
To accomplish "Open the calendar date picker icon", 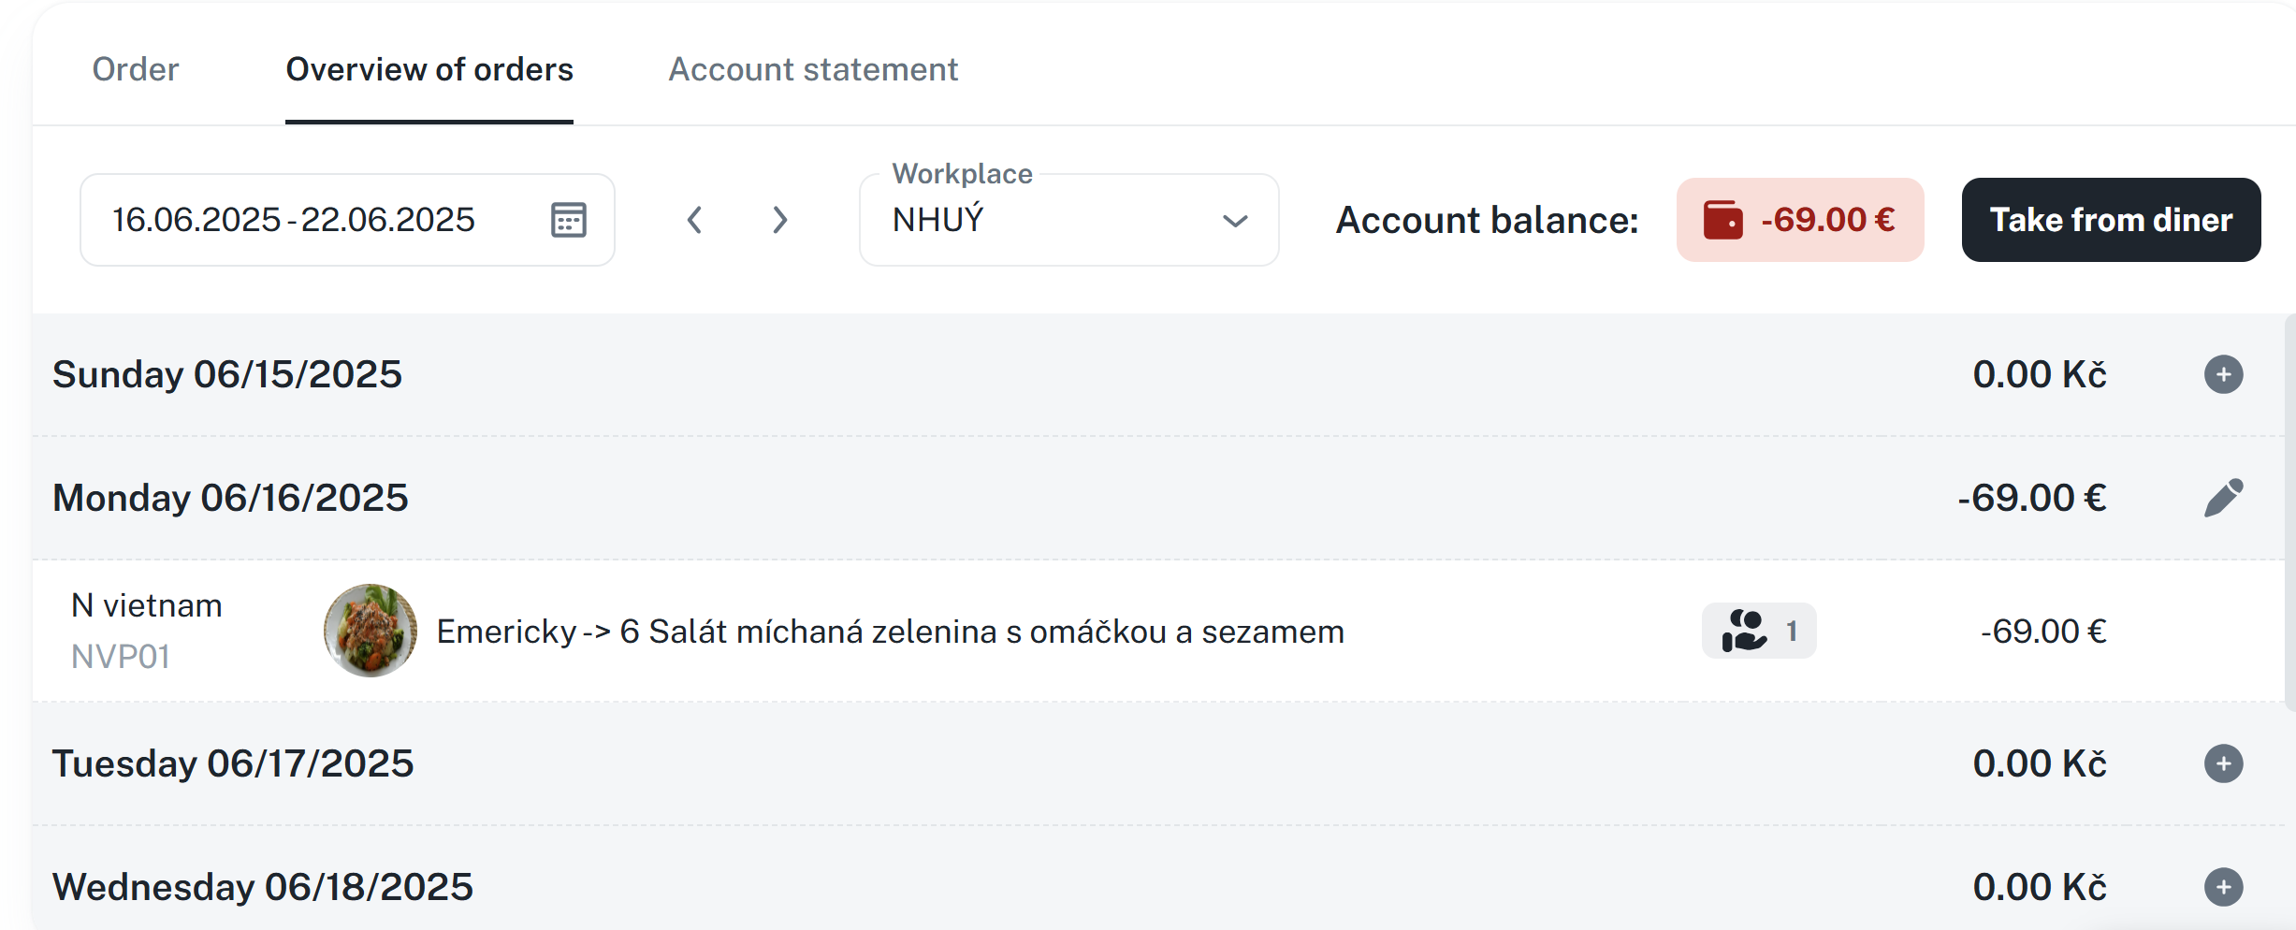I will pyautogui.click(x=568, y=220).
